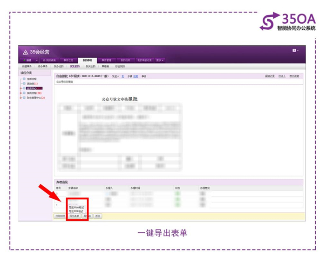Screen dimensions: 326x263
Task: Expand the 系统流程(28) tree node
Action: click(21, 93)
